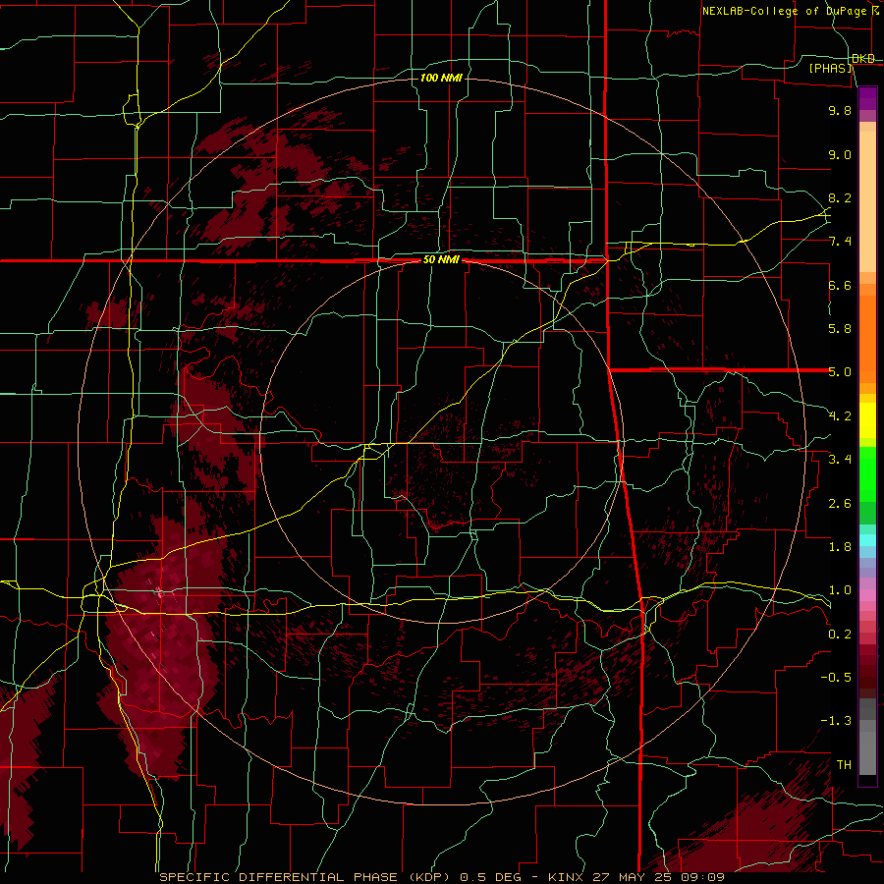
Task: Click the TH threshold label on scale
Action: 844,765
